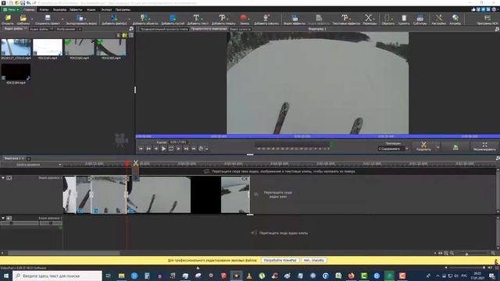Jump to end of sequence
500x281 pixels.
click(194, 148)
